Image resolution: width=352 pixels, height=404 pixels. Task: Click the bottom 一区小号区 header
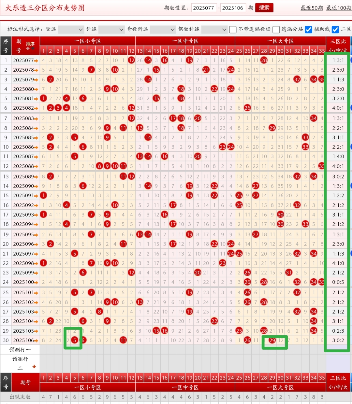click(x=88, y=387)
